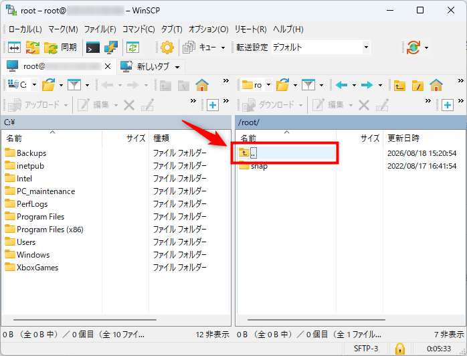Screen dimensions: 467x356
Task: Click the 同期 synchronize button
Action: 60,48
